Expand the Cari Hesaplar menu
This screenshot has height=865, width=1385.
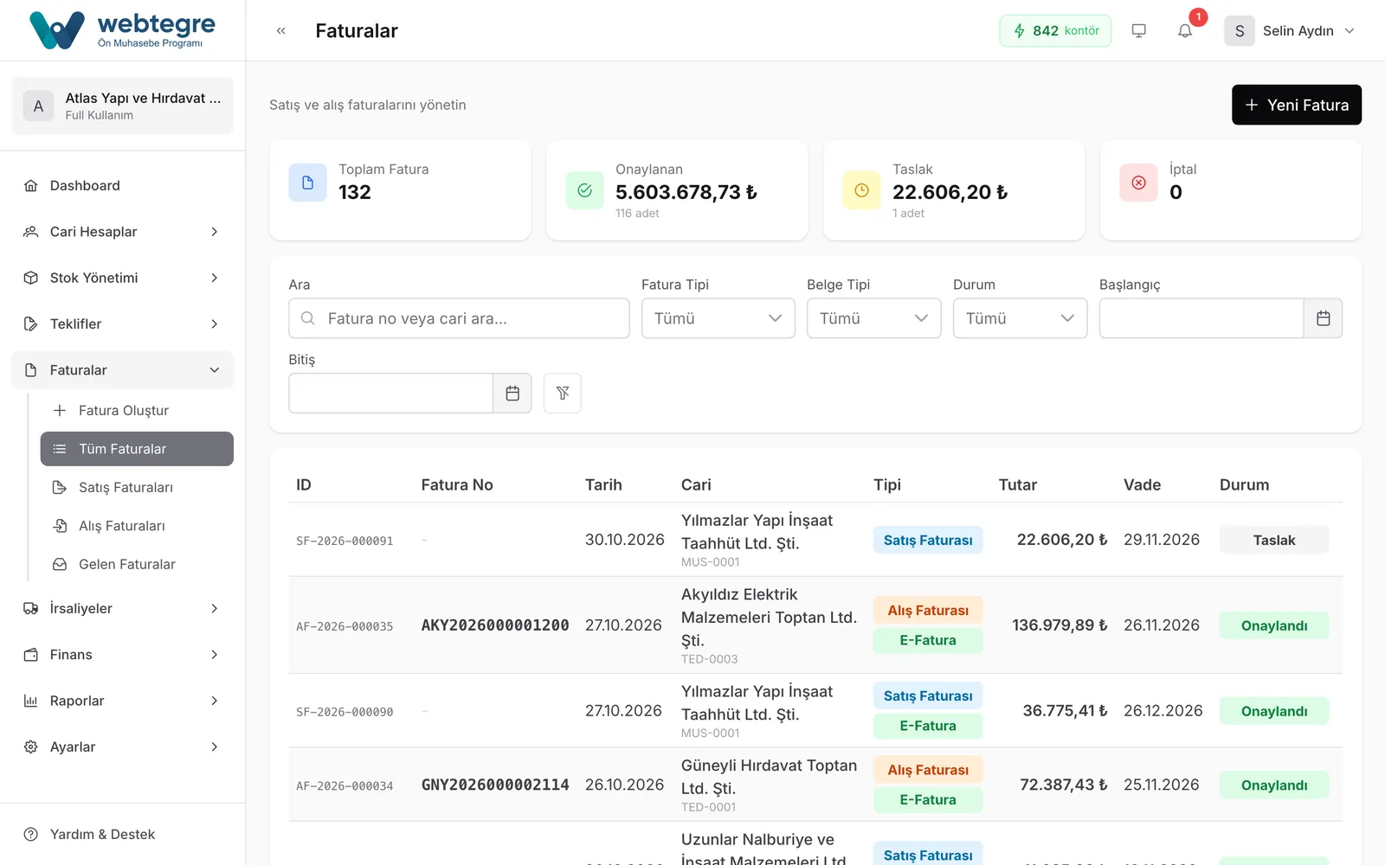[122, 232]
